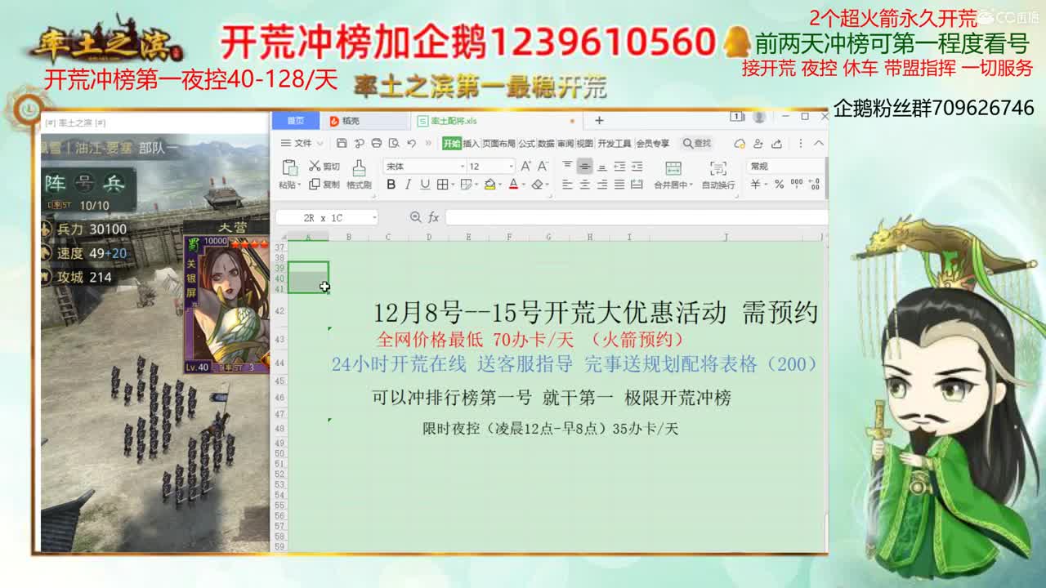Align text left
Viewport: 1046px width, 588px height.
[x=567, y=185]
